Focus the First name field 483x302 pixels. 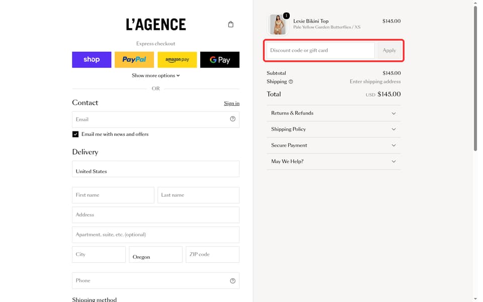click(113, 195)
